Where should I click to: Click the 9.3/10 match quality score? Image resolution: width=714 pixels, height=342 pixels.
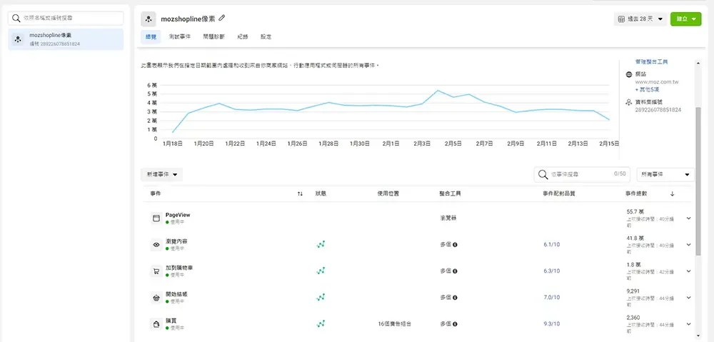click(551, 323)
